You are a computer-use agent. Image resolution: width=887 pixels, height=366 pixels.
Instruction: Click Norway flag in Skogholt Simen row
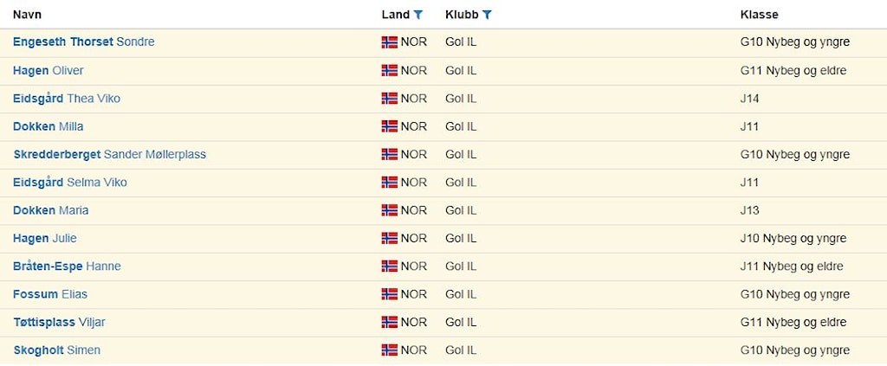point(390,350)
